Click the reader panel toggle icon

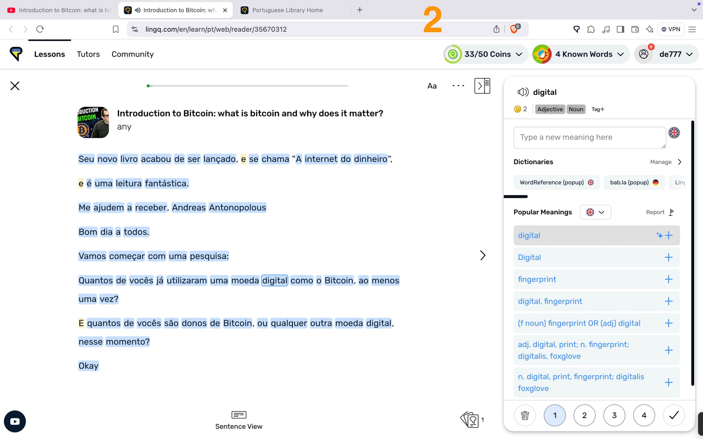[x=482, y=86]
